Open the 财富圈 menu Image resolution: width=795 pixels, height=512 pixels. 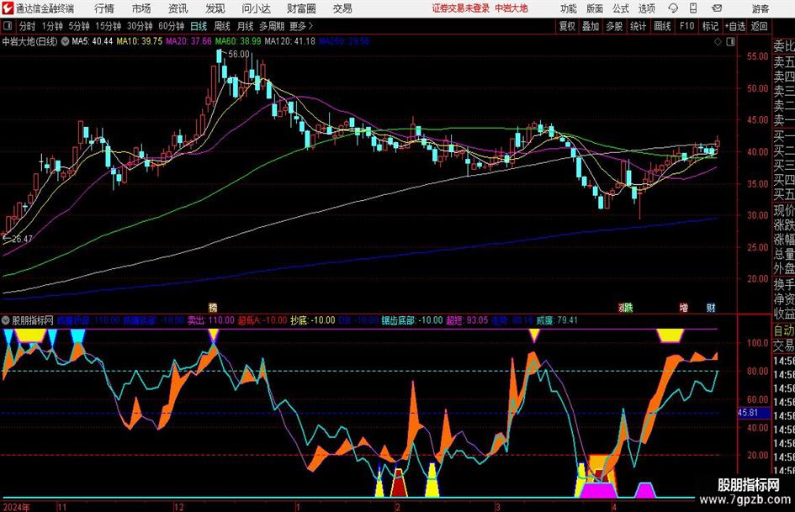pyautogui.click(x=301, y=8)
